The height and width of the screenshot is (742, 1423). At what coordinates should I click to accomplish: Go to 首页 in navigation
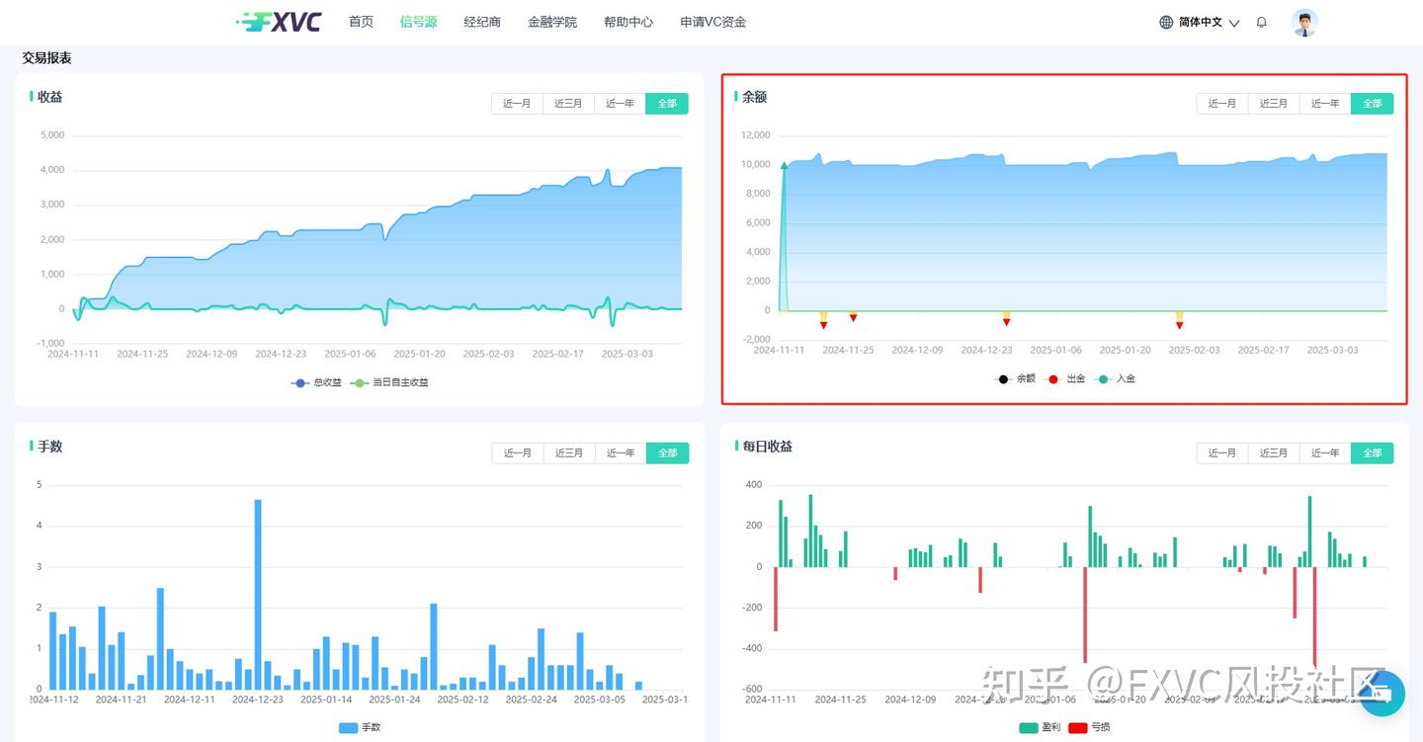pyautogui.click(x=362, y=22)
